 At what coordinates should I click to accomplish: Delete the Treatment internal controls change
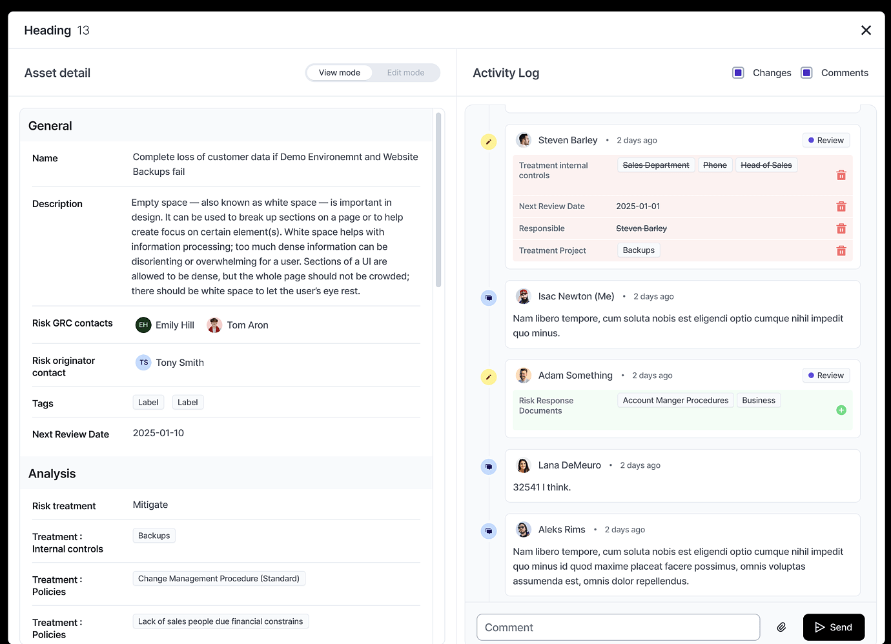pyautogui.click(x=841, y=174)
